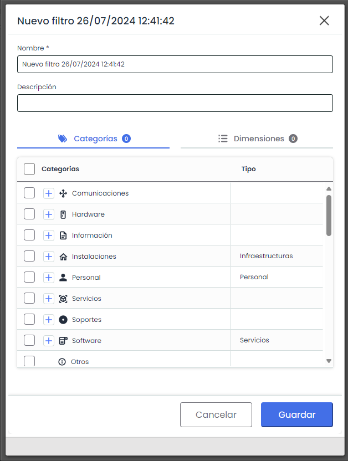The height and width of the screenshot is (461, 348).
Task: Select the Categorías tab
Action: pyautogui.click(x=94, y=139)
